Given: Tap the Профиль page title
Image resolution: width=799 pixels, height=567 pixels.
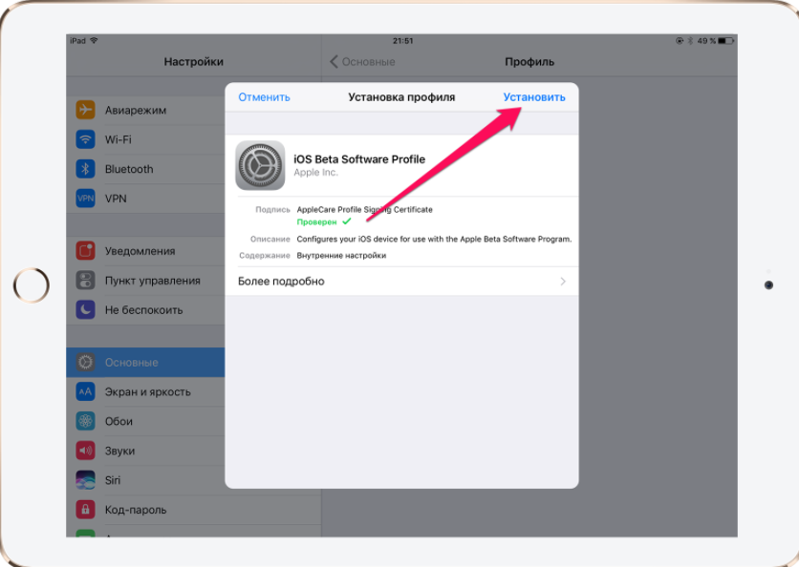Looking at the screenshot, I should pos(529,62).
